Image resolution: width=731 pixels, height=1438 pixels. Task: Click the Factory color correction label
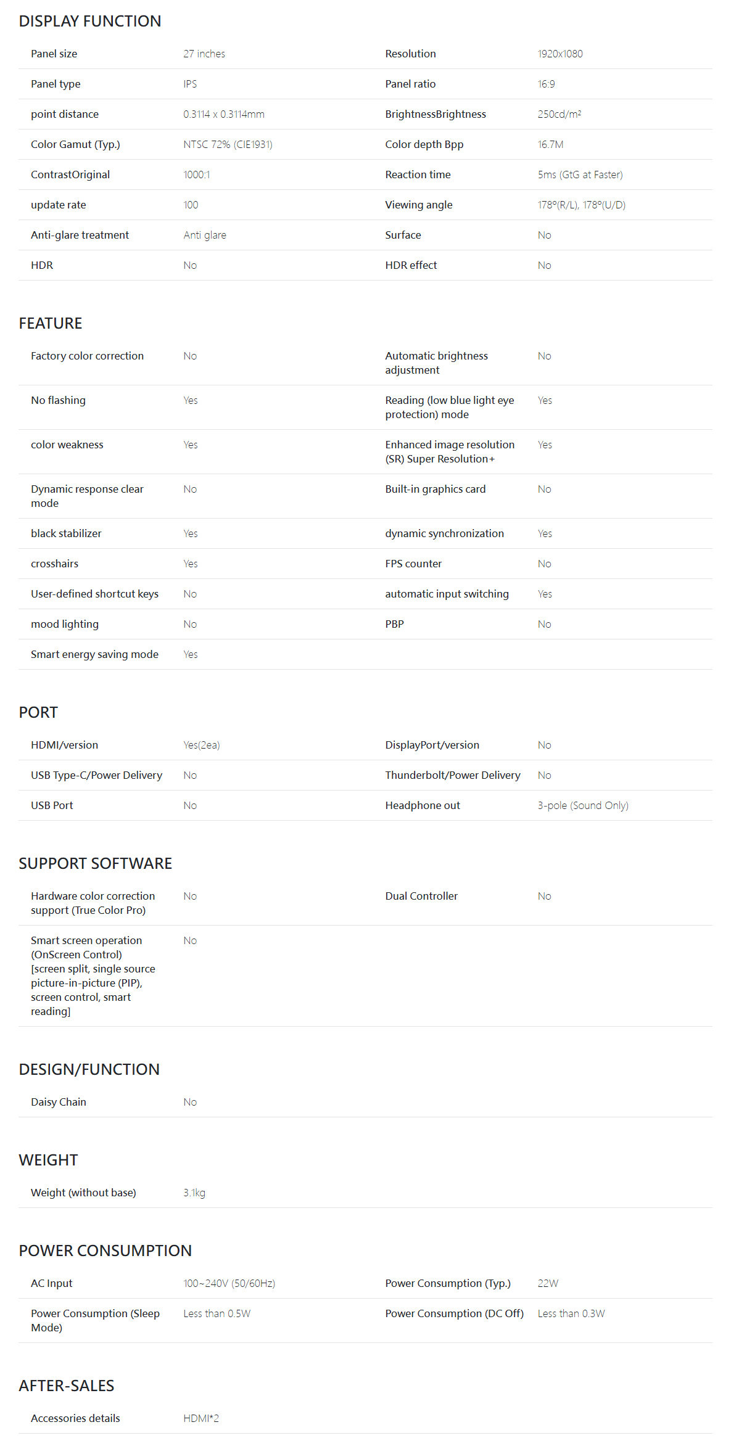click(87, 356)
